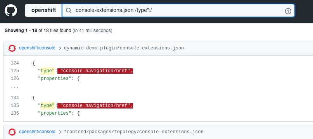313x139 pixels.
Task: Go to line number 125
Action: (x=15, y=71)
